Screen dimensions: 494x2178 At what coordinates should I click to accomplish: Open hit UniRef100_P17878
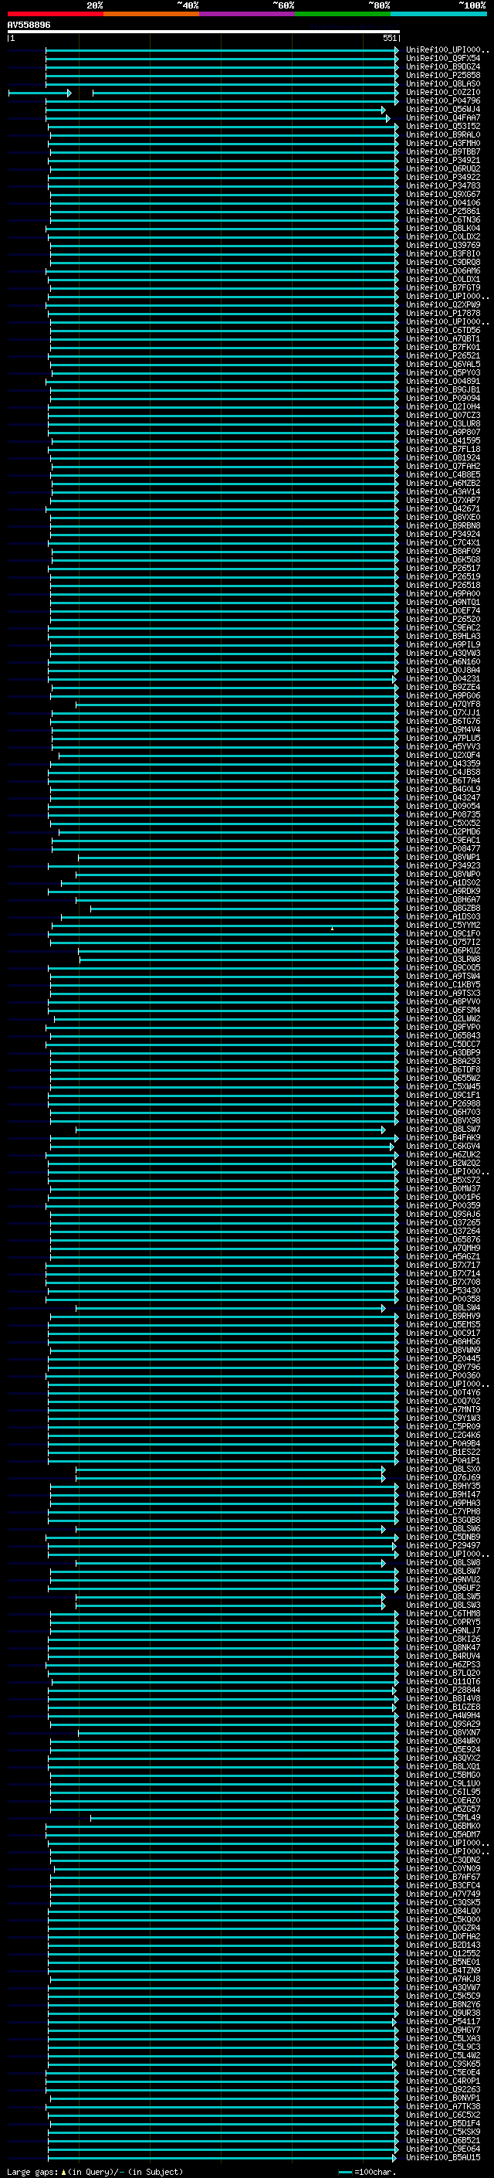coord(442,313)
